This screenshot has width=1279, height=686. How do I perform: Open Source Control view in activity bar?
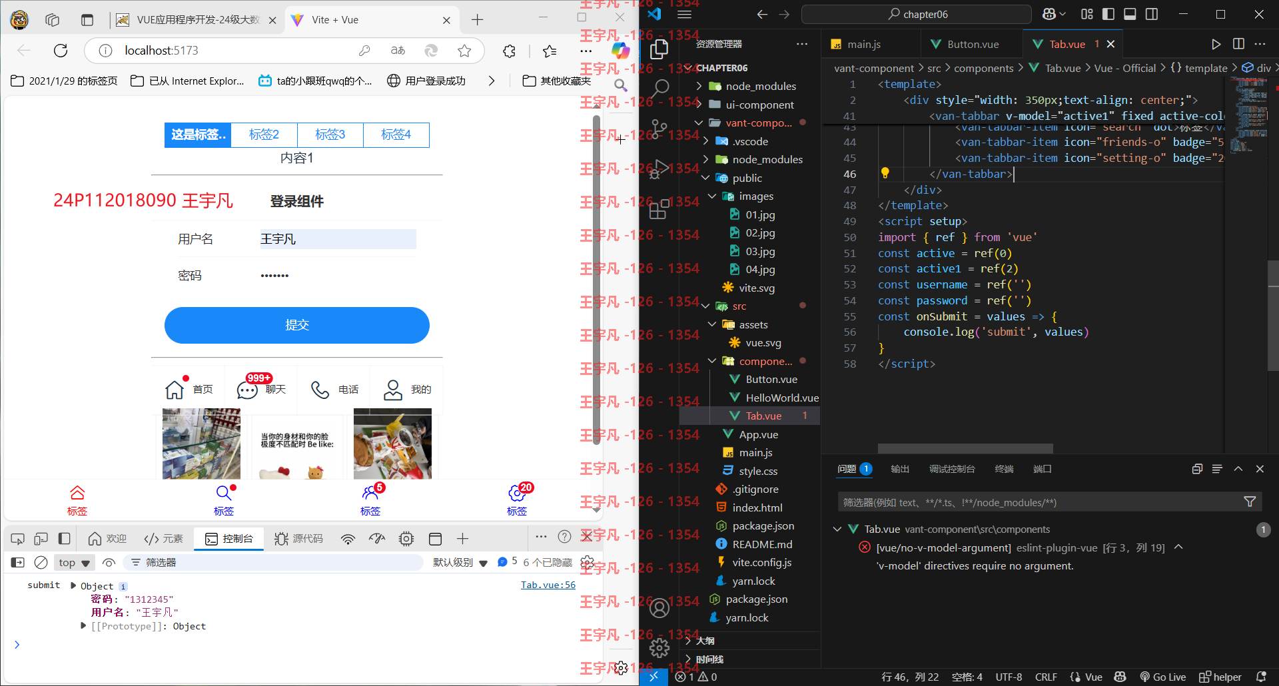pyautogui.click(x=659, y=129)
